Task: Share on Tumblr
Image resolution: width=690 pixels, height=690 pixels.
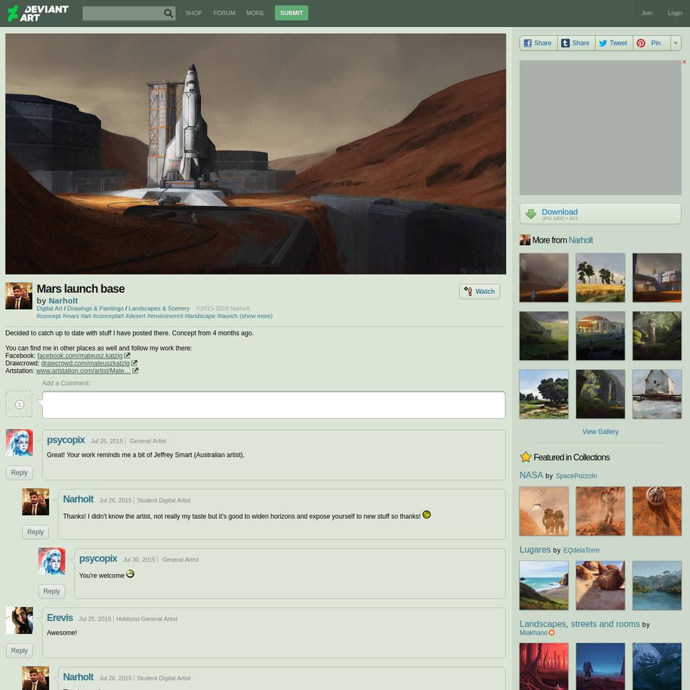Action: coord(576,43)
